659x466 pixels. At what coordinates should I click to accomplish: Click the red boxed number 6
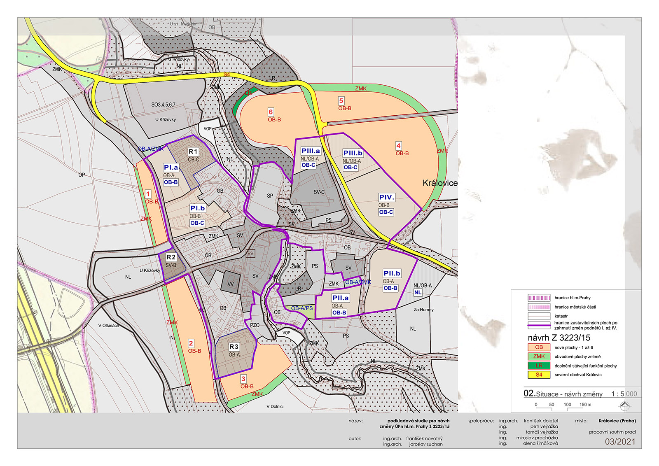[271, 112]
